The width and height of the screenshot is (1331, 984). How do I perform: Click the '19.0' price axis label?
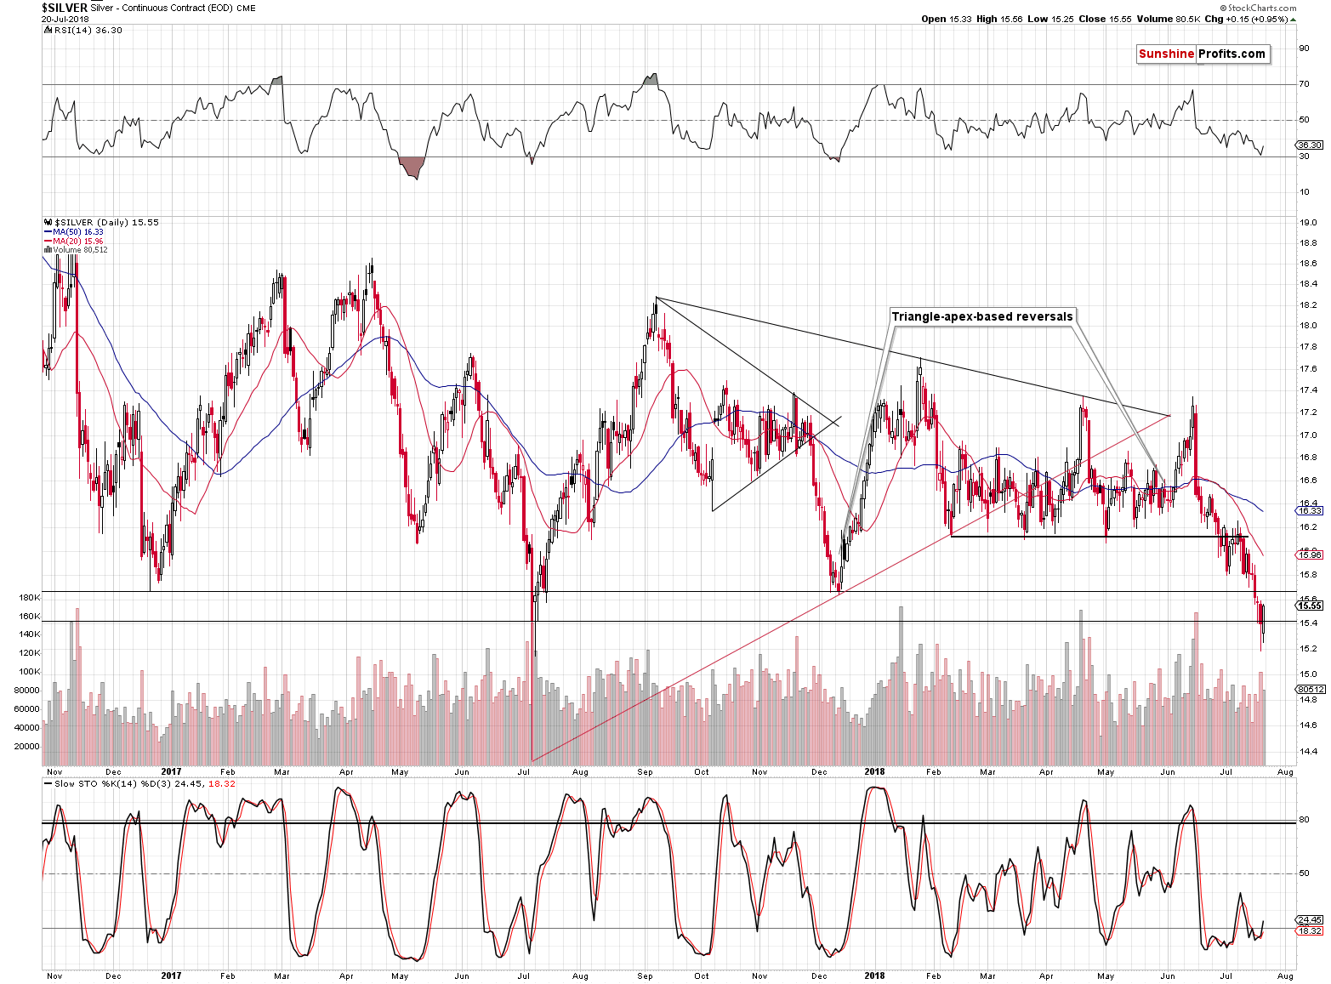click(1308, 223)
